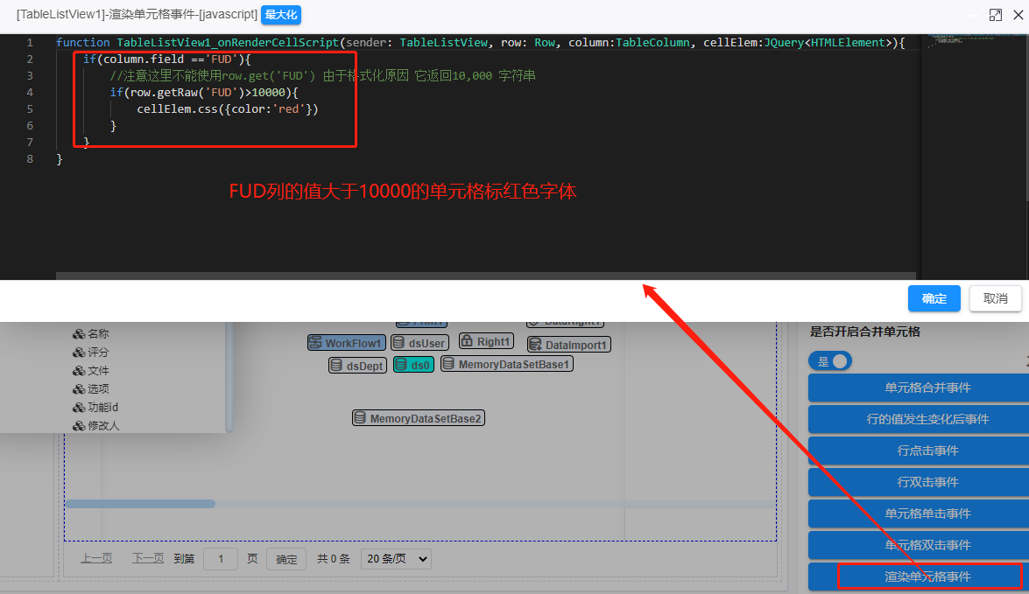The image size is (1029, 594).
Task: Click the MemoryDataSetBase1 component
Action: pos(506,364)
